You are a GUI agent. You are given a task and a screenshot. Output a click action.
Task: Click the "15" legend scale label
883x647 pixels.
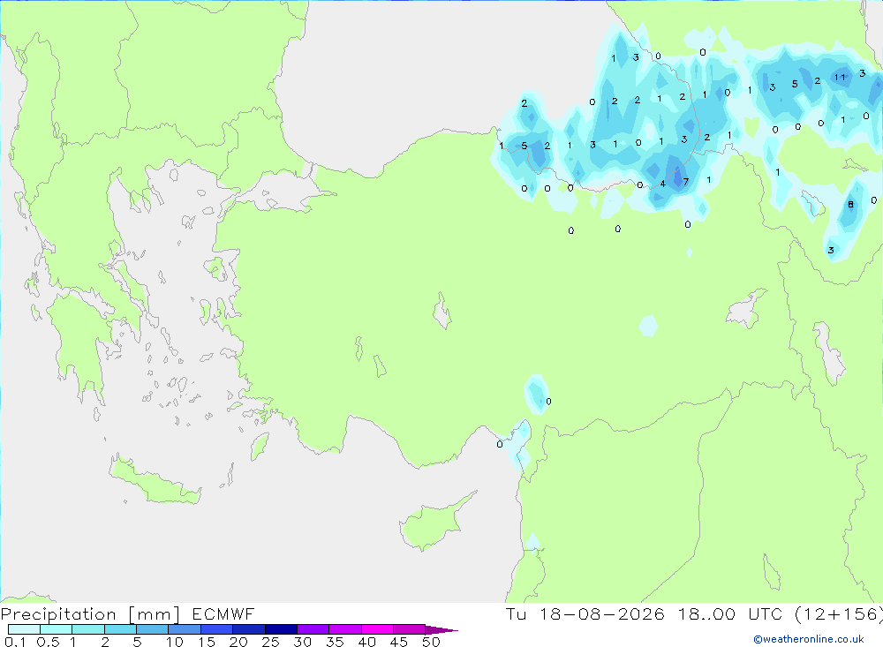click(207, 642)
